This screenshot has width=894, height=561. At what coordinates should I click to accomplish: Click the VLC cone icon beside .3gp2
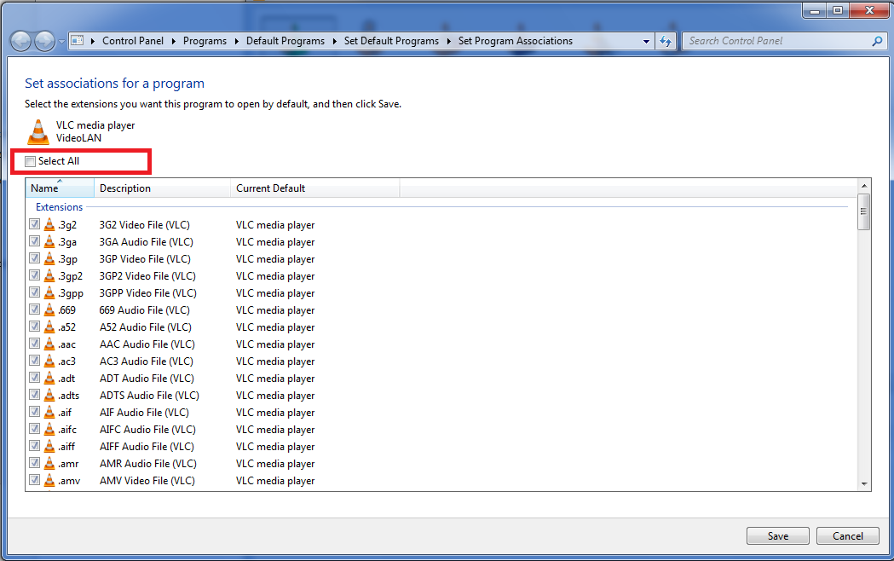click(49, 276)
